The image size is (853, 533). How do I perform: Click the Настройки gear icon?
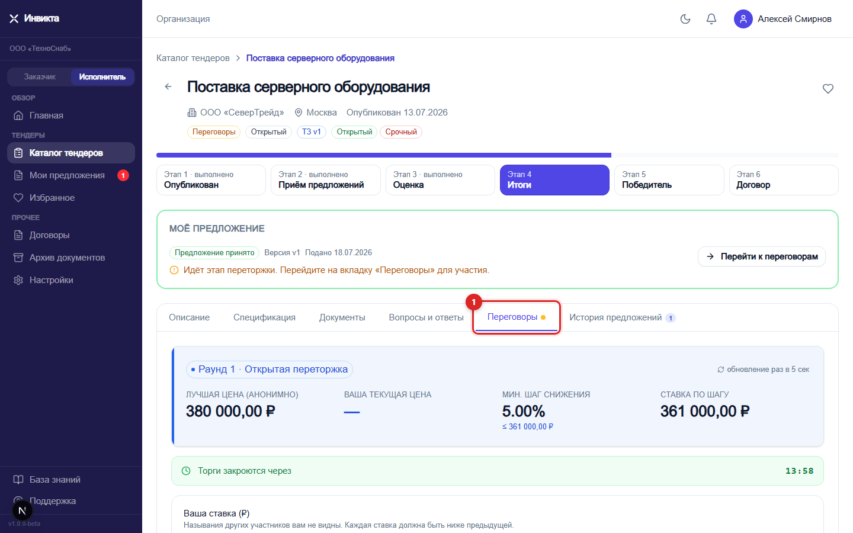(18, 280)
